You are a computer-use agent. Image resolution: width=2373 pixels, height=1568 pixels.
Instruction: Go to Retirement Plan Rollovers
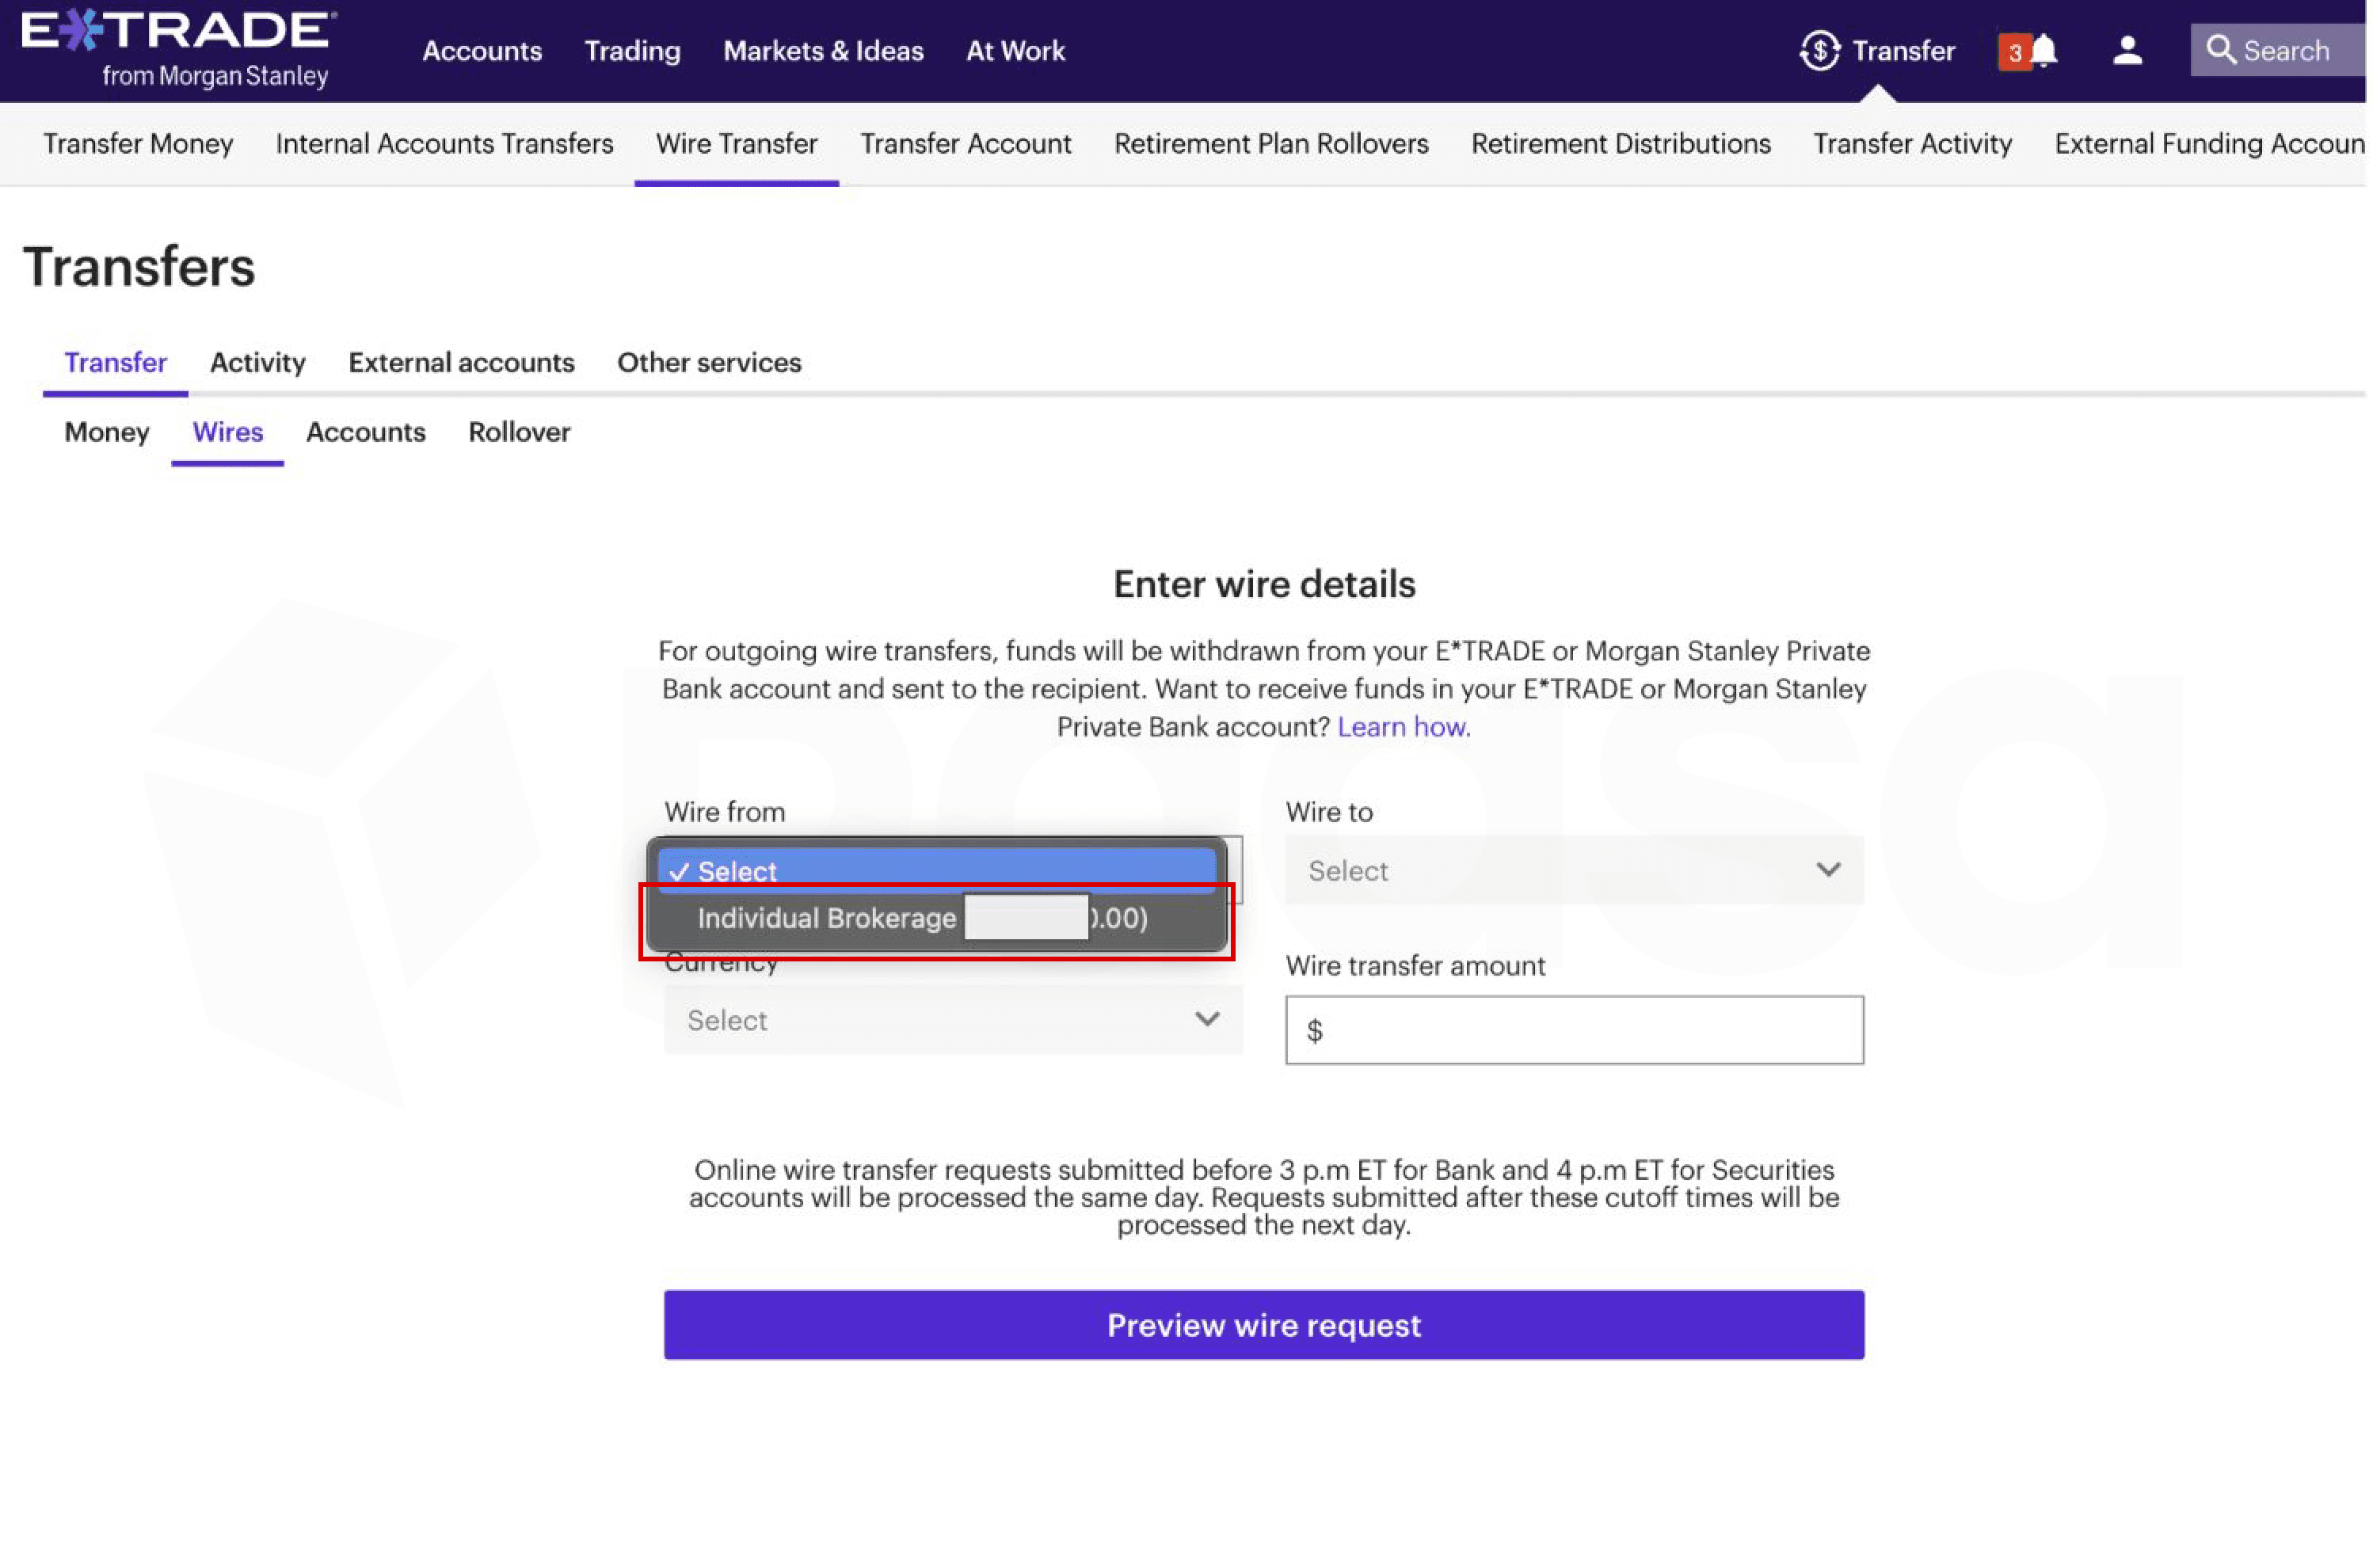[1270, 143]
